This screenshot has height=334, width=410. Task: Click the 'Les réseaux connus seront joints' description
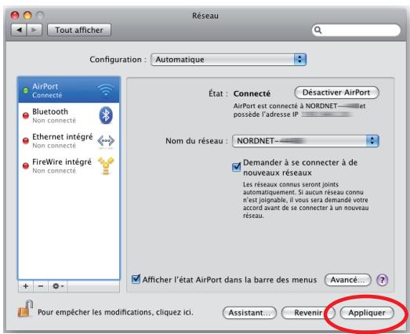click(306, 200)
